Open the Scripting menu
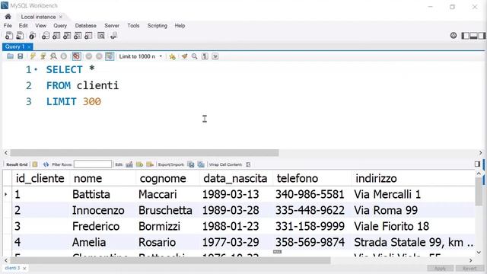The width and height of the screenshot is (487, 274). [x=158, y=25]
